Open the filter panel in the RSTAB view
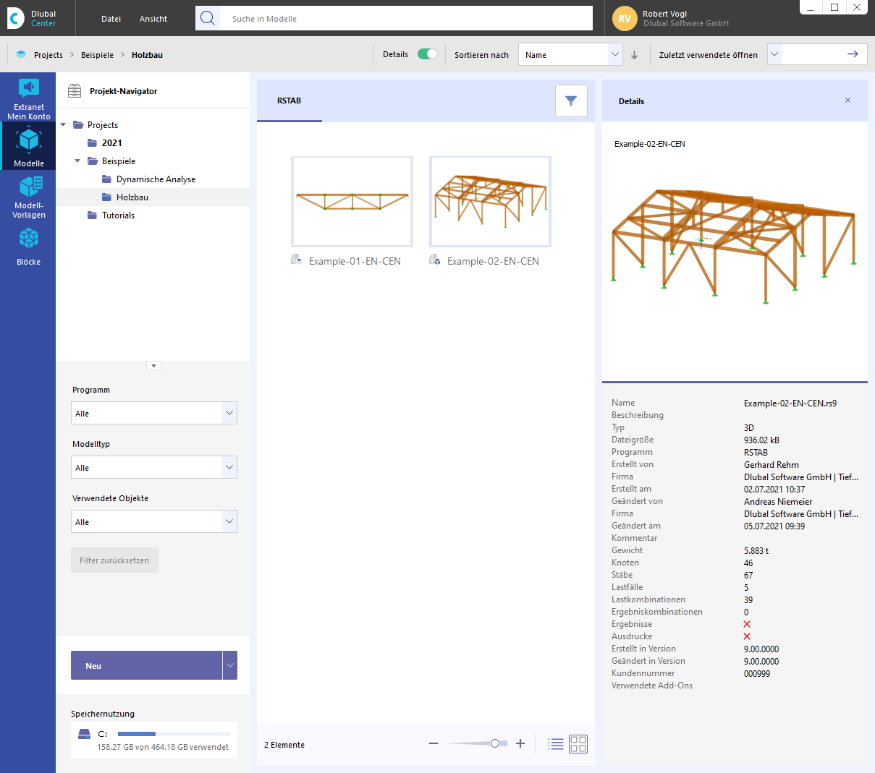875x773 pixels. coord(571,101)
